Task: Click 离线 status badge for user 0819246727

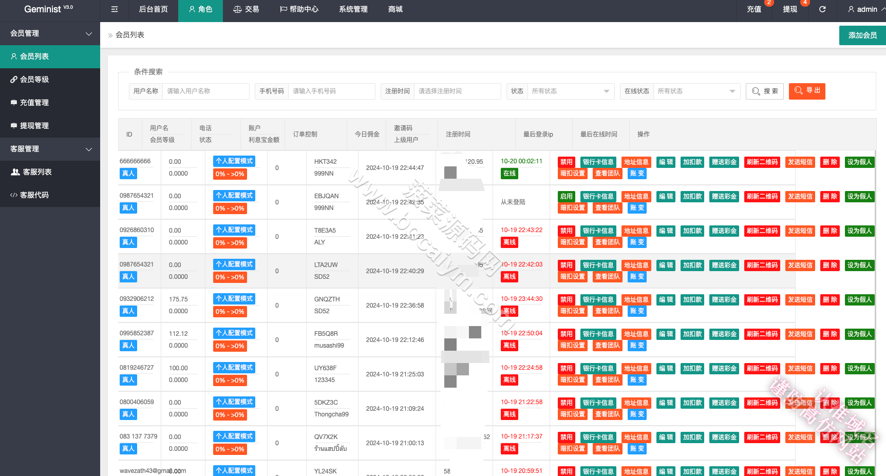Action: click(x=510, y=380)
